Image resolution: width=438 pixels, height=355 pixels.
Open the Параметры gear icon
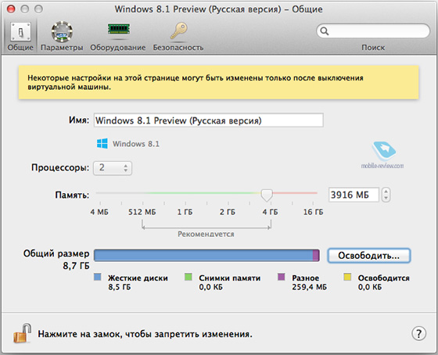(62, 31)
